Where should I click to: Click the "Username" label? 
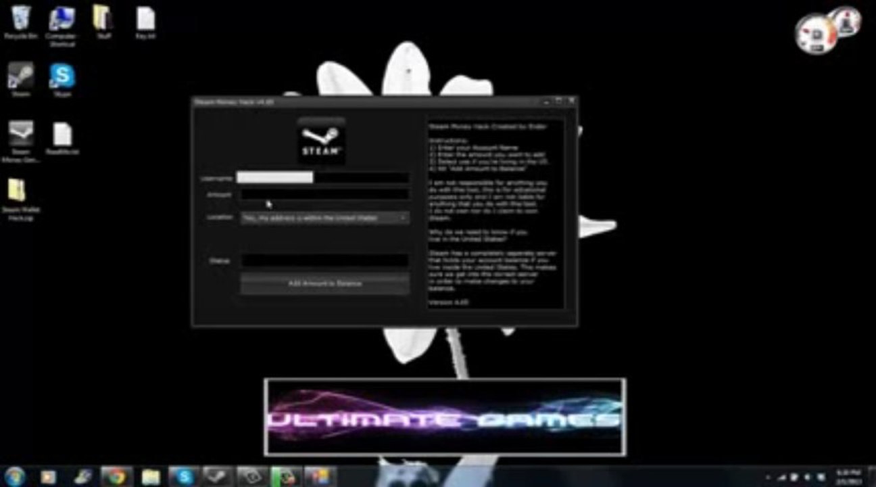217,179
